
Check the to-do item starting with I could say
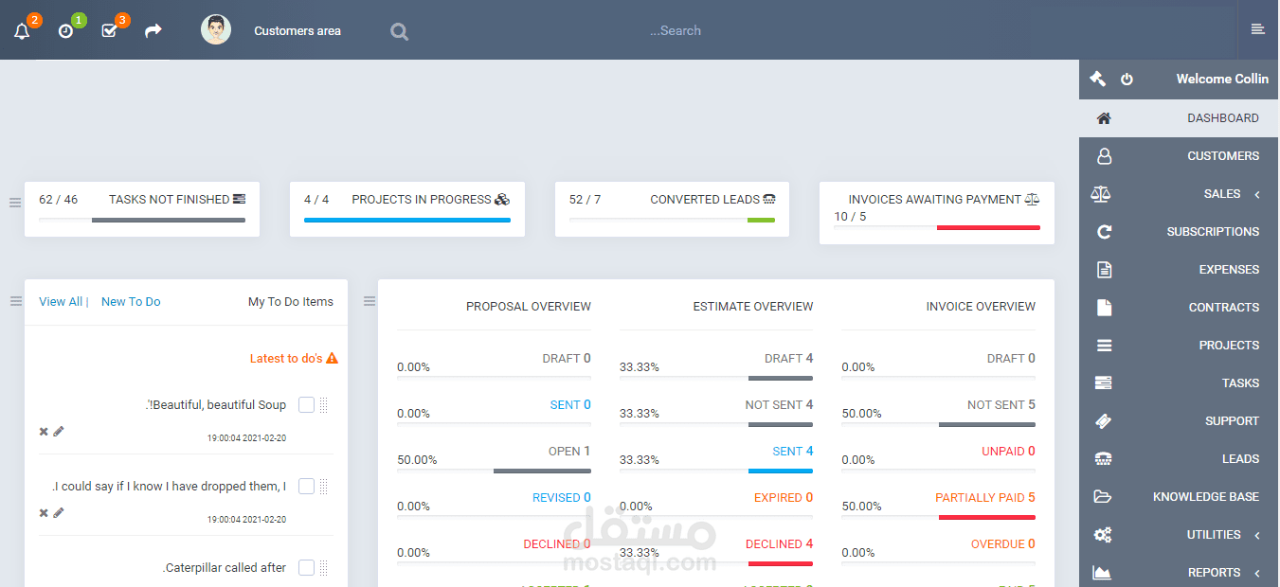[306, 486]
